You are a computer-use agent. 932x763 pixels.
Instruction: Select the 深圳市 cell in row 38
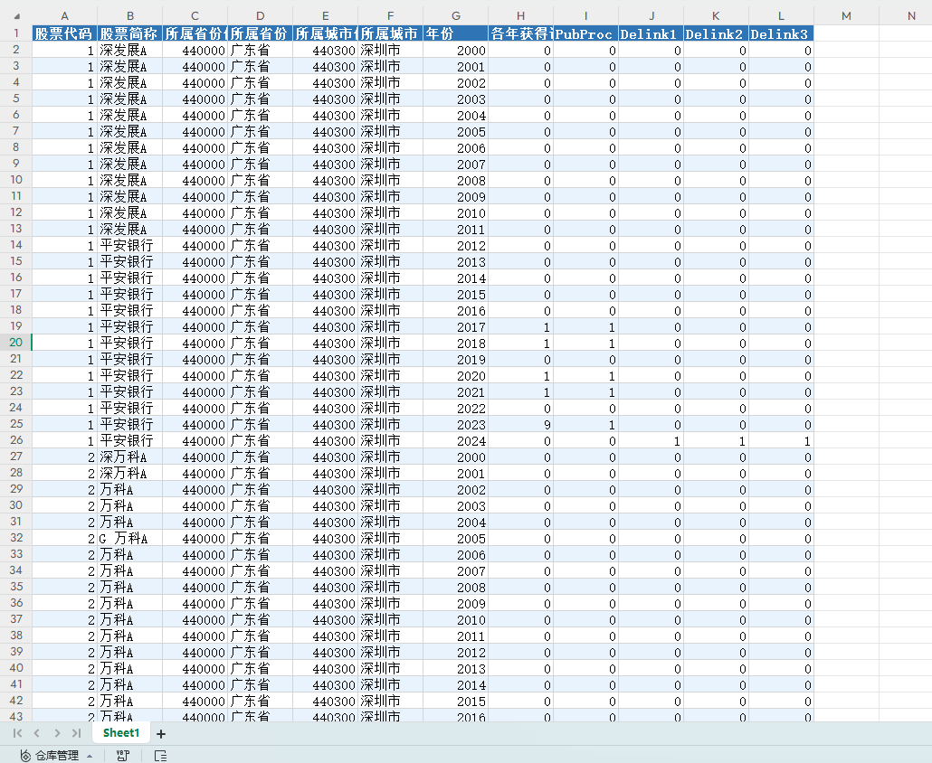391,636
